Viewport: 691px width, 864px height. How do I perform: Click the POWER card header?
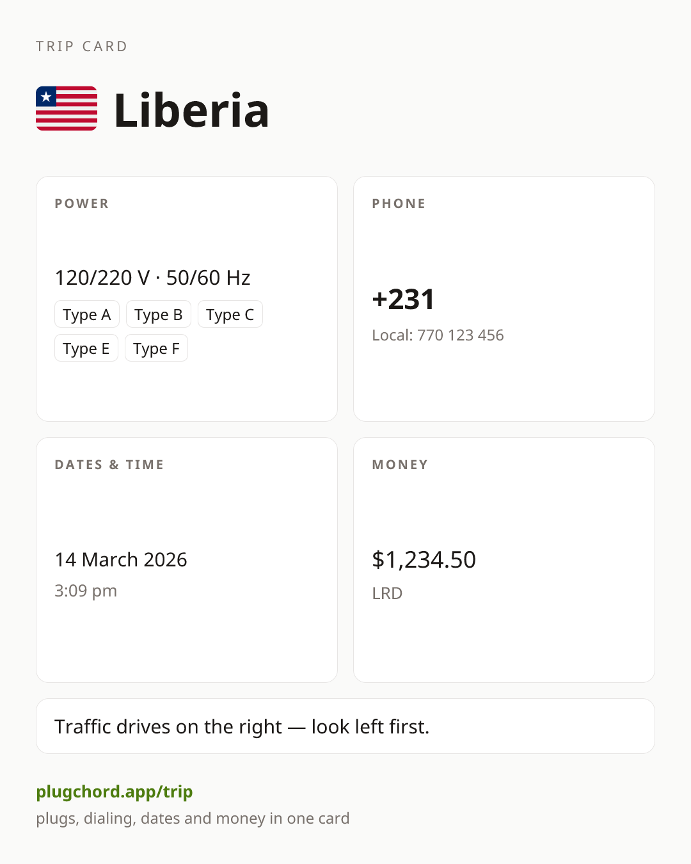click(82, 204)
